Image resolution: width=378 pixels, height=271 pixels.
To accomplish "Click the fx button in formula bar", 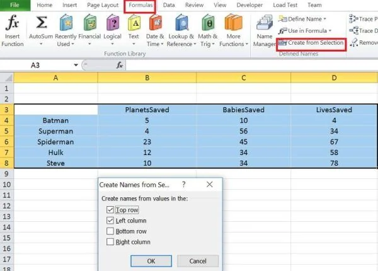I will pos(120,65).
